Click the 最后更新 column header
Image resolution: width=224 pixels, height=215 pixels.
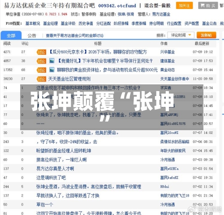(x=202, y=44)
